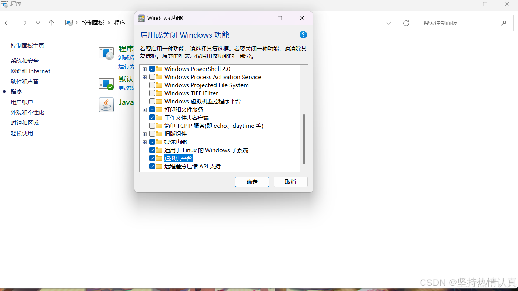Select the 工作文件夹客户端 row text
Viewport: 518px width, 291px height.
[187, 117]
